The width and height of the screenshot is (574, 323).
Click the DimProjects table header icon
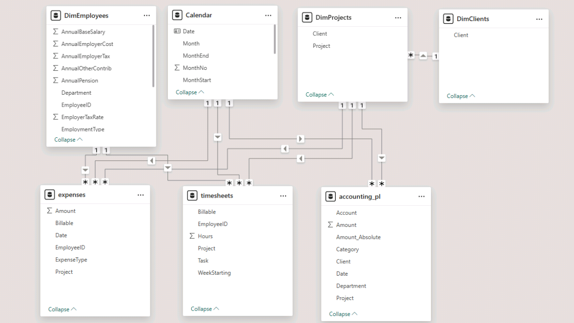click(x=308, y=18)
